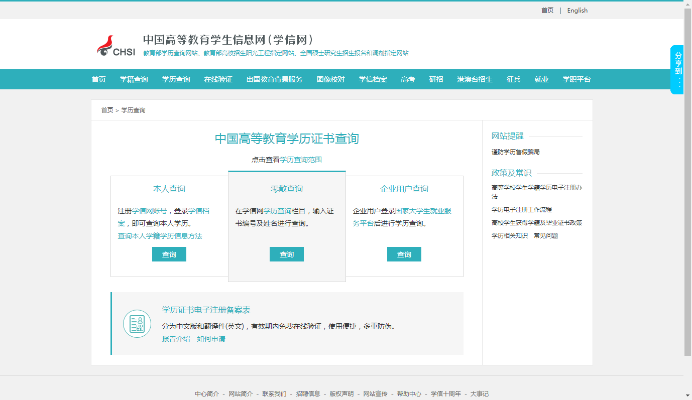Click the 首页 breadcrumb link

coord(107,110)
